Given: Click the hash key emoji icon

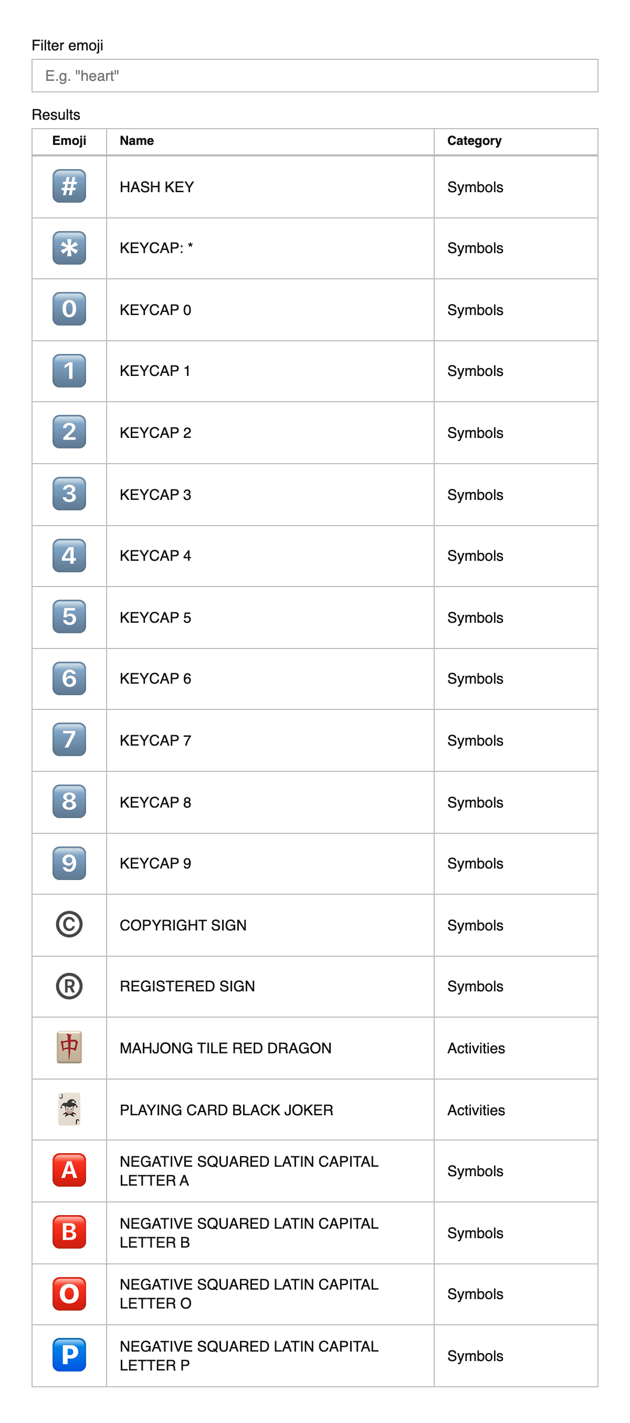Looking at the screenshot, I should coord(69,186).
